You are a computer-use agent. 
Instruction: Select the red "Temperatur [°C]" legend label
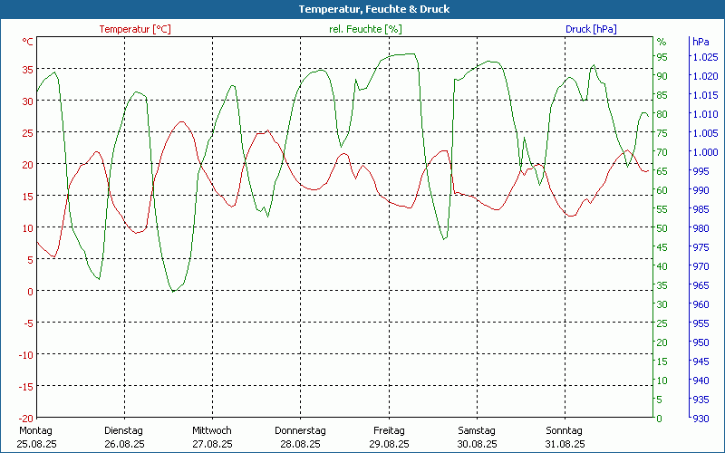[135, 29]
